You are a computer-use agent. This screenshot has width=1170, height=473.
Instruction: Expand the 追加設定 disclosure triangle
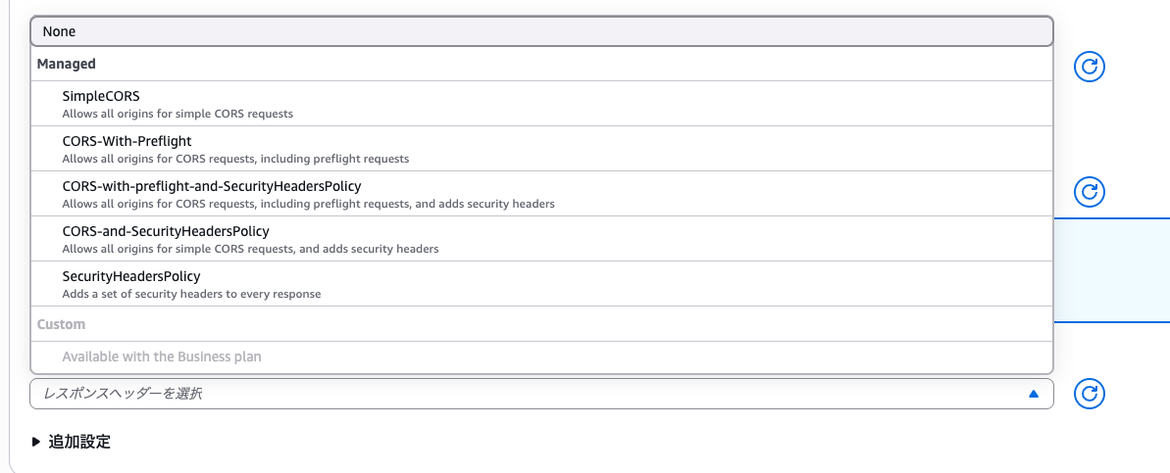(x=37, y=442)
